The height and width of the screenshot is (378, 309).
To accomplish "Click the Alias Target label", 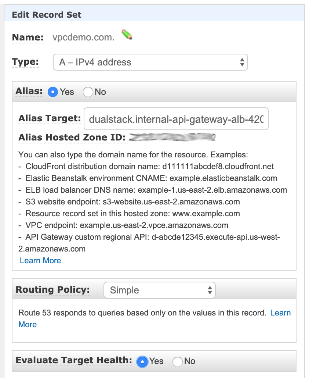I will [50, 118].
